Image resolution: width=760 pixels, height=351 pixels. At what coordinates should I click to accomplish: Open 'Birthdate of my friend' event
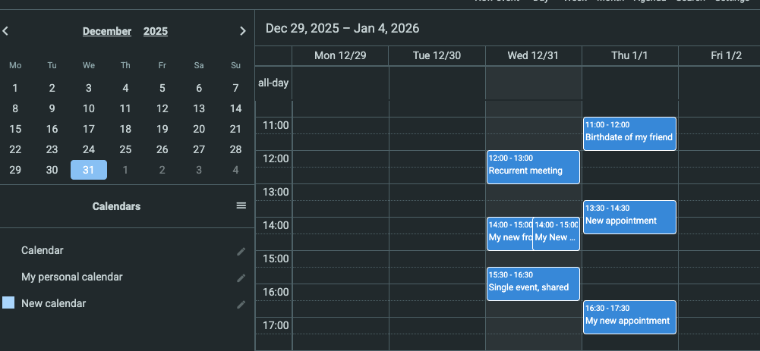pos(629,133)
